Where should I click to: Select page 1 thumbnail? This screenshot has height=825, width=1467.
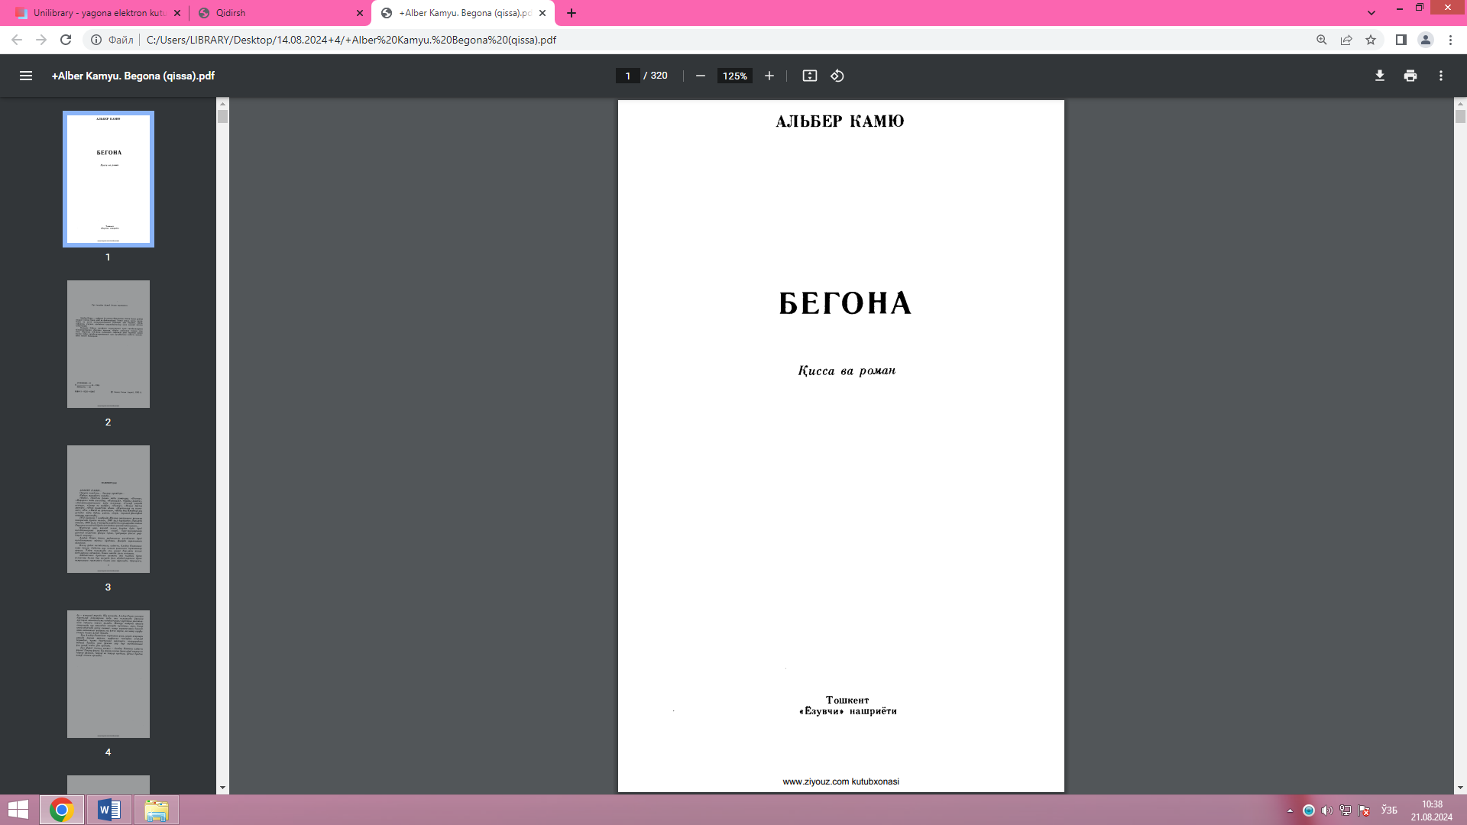pos(108,179)
